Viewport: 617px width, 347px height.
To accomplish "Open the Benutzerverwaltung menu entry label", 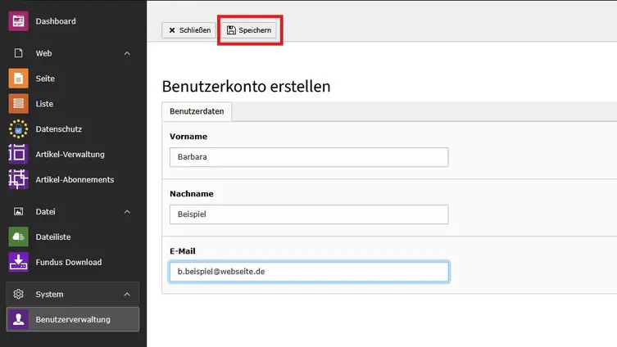I will pyautogui.click(x=73, y=319).
